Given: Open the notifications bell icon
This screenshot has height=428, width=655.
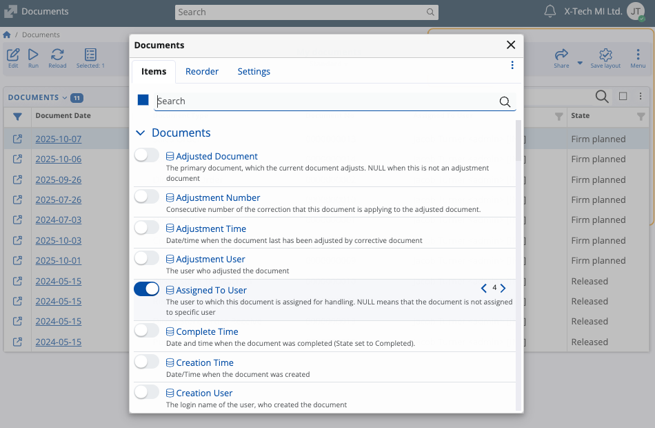Looking at the screenshot, I should 550,12.
